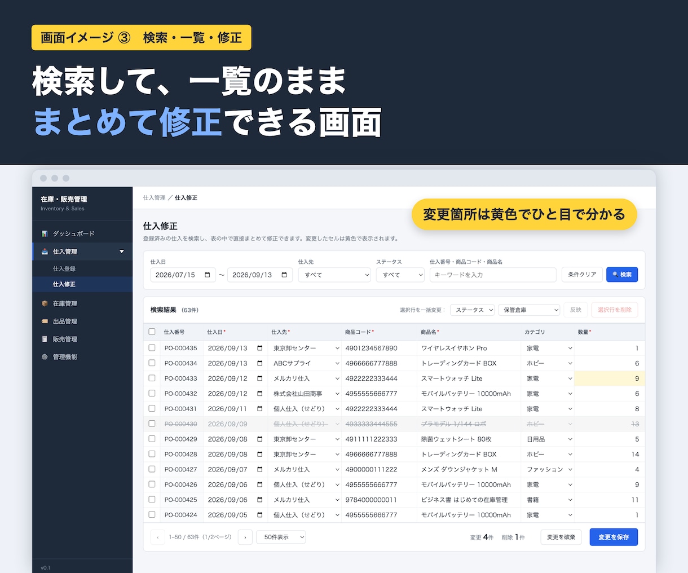Open supplier dropdown ABCサプライ in row PO-000434
688x573 pixels.
coord(306,363)
